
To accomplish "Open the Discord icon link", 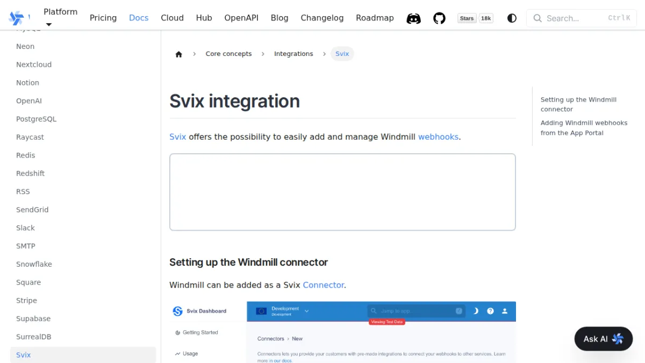I will 413,18.
